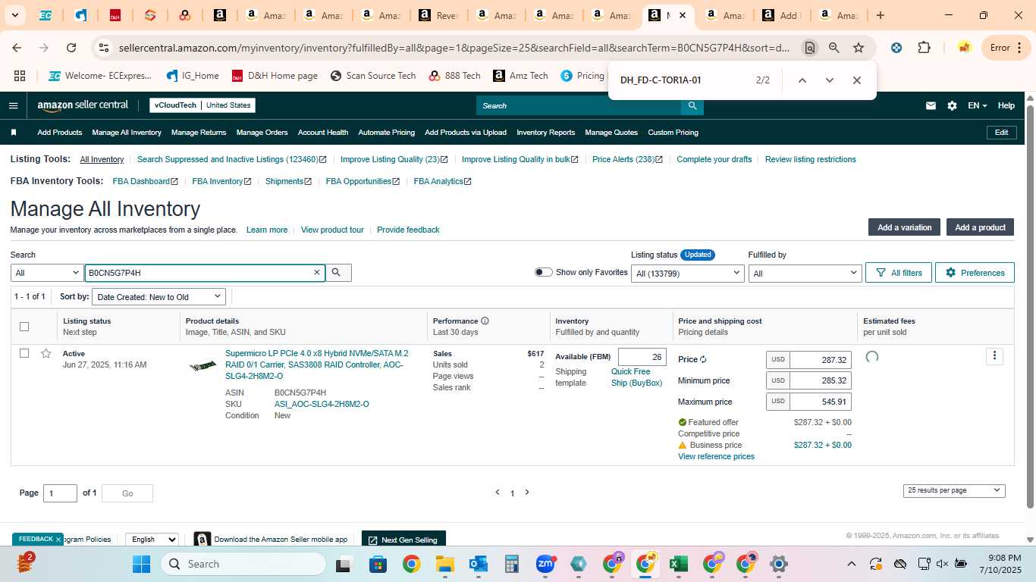This screenshot has height=582, width=1036.
Task: Clear the B0CN5G7P4H search term
Action: 317,273
